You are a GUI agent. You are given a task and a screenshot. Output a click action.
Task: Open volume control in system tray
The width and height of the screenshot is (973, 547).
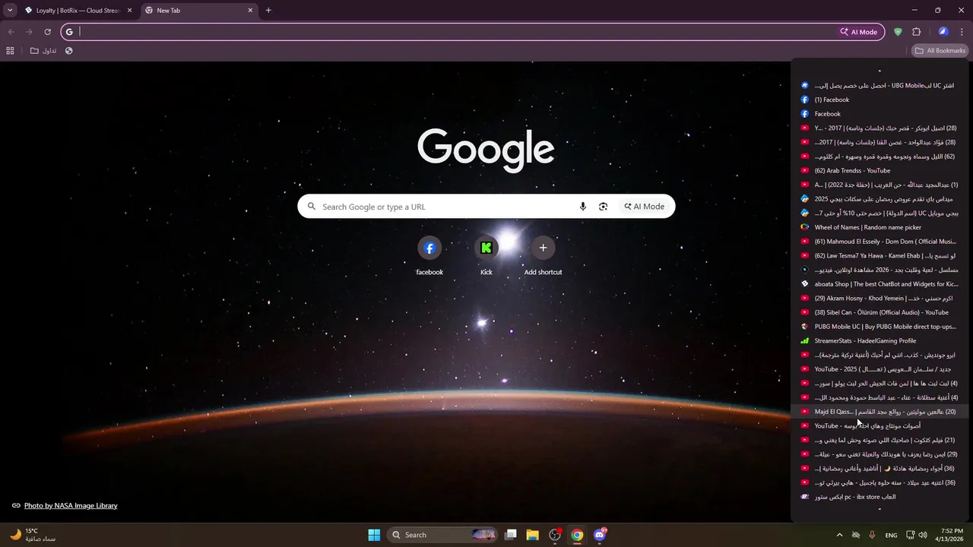click(x=923, y=535)
